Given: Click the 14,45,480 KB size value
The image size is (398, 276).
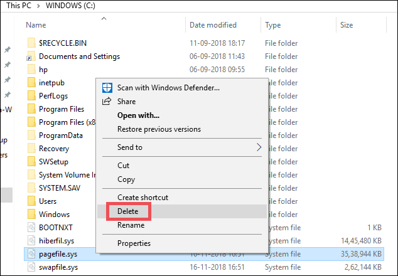Looking at the screenshot, I should [x=361, y=241].
